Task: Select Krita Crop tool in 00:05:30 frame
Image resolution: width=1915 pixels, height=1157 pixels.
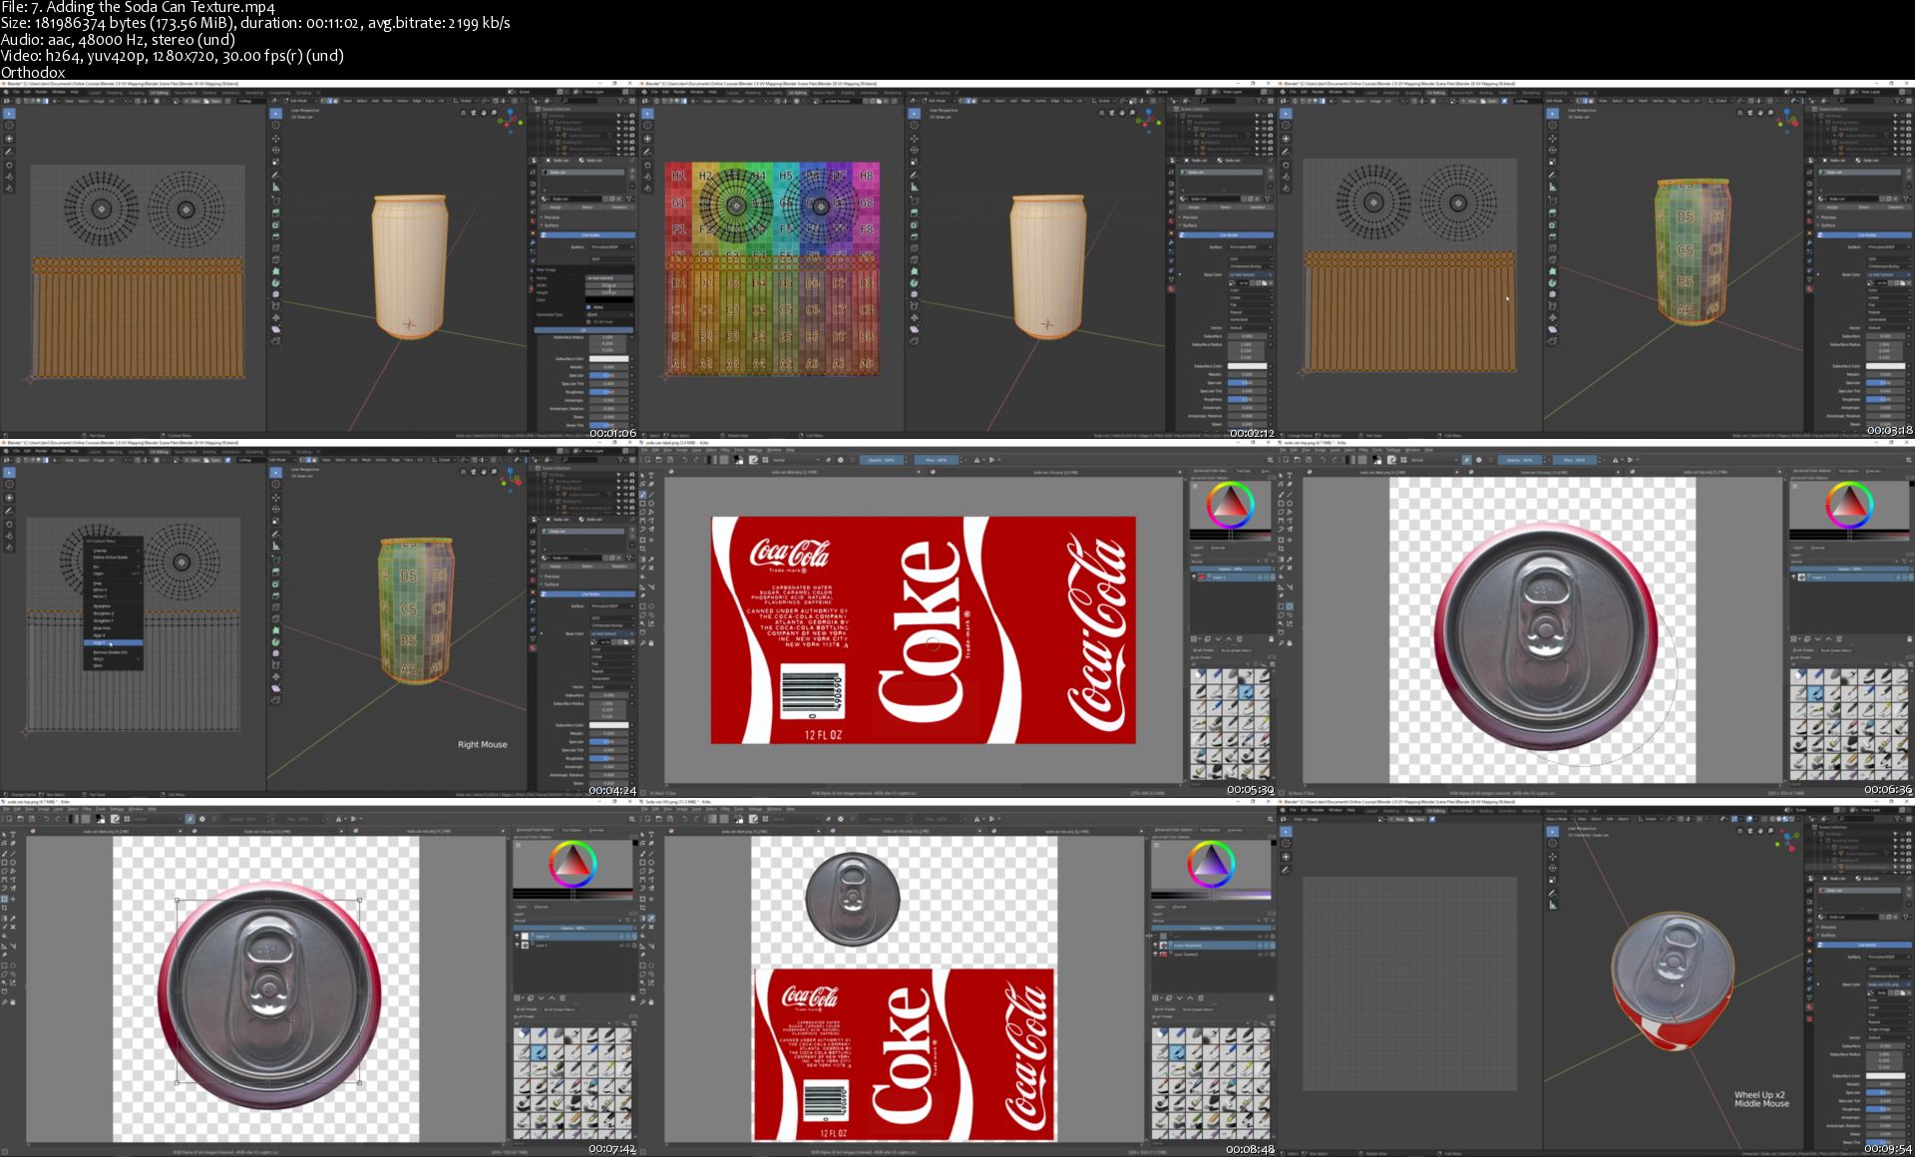Action: point(642,549)
